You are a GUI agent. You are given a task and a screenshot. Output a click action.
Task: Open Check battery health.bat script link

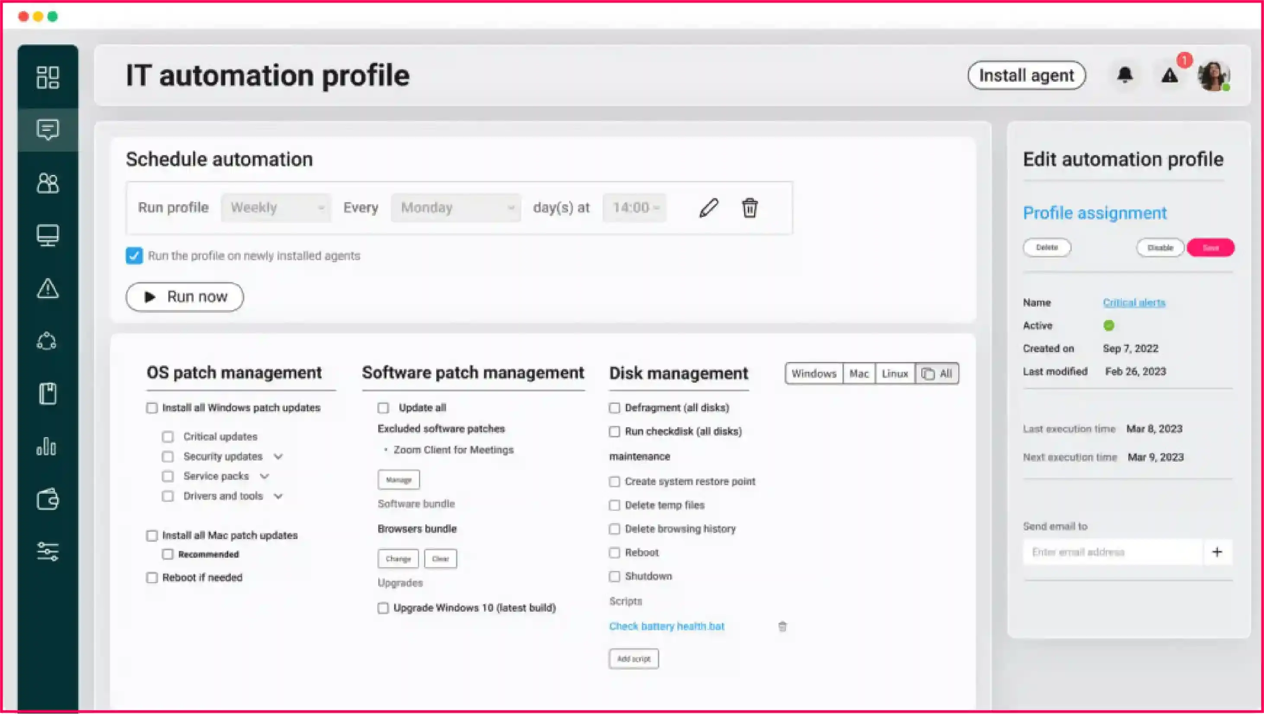(667, 627)
